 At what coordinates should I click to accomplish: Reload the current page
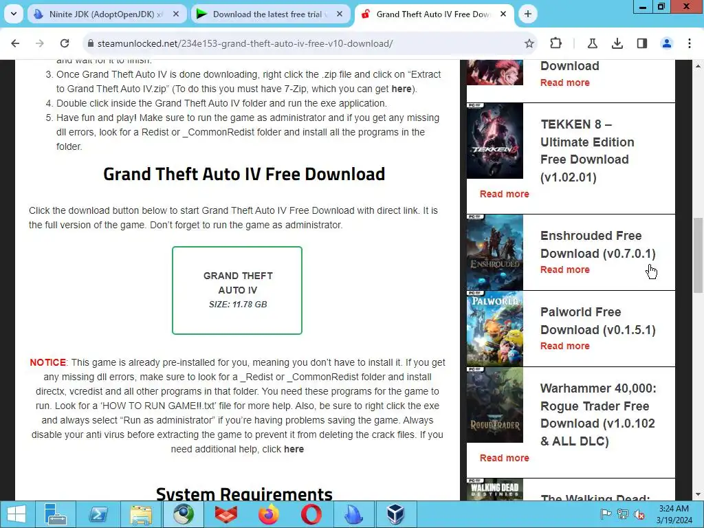65,43
